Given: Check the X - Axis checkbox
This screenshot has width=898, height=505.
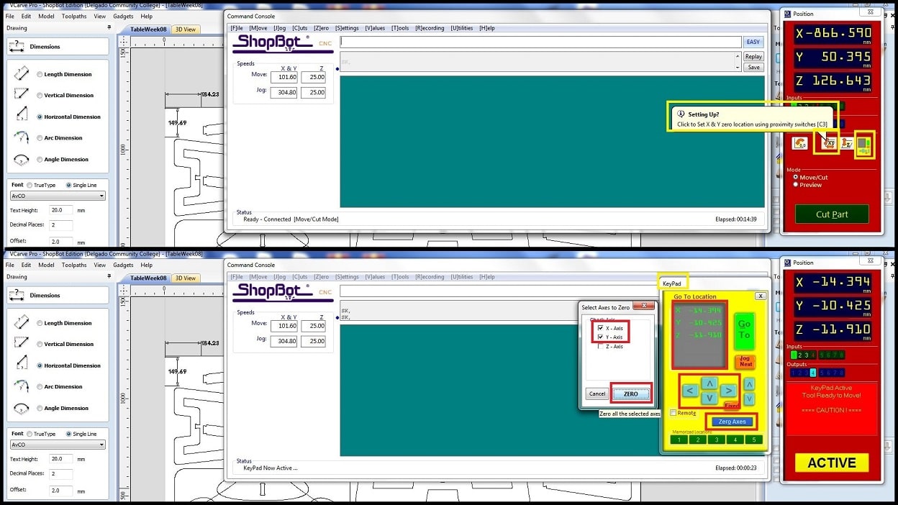Looking at the screenshot, I should point(602,328).
